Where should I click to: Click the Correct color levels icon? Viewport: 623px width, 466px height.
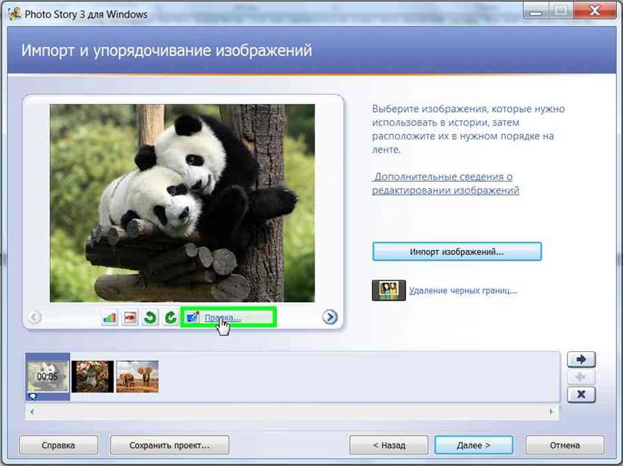[x=110, y=317]
